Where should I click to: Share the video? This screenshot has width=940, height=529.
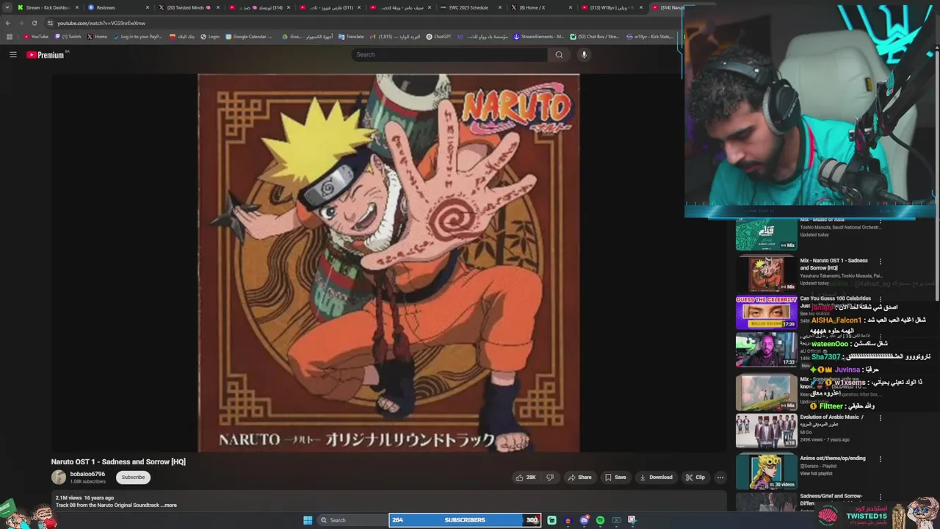579,477
